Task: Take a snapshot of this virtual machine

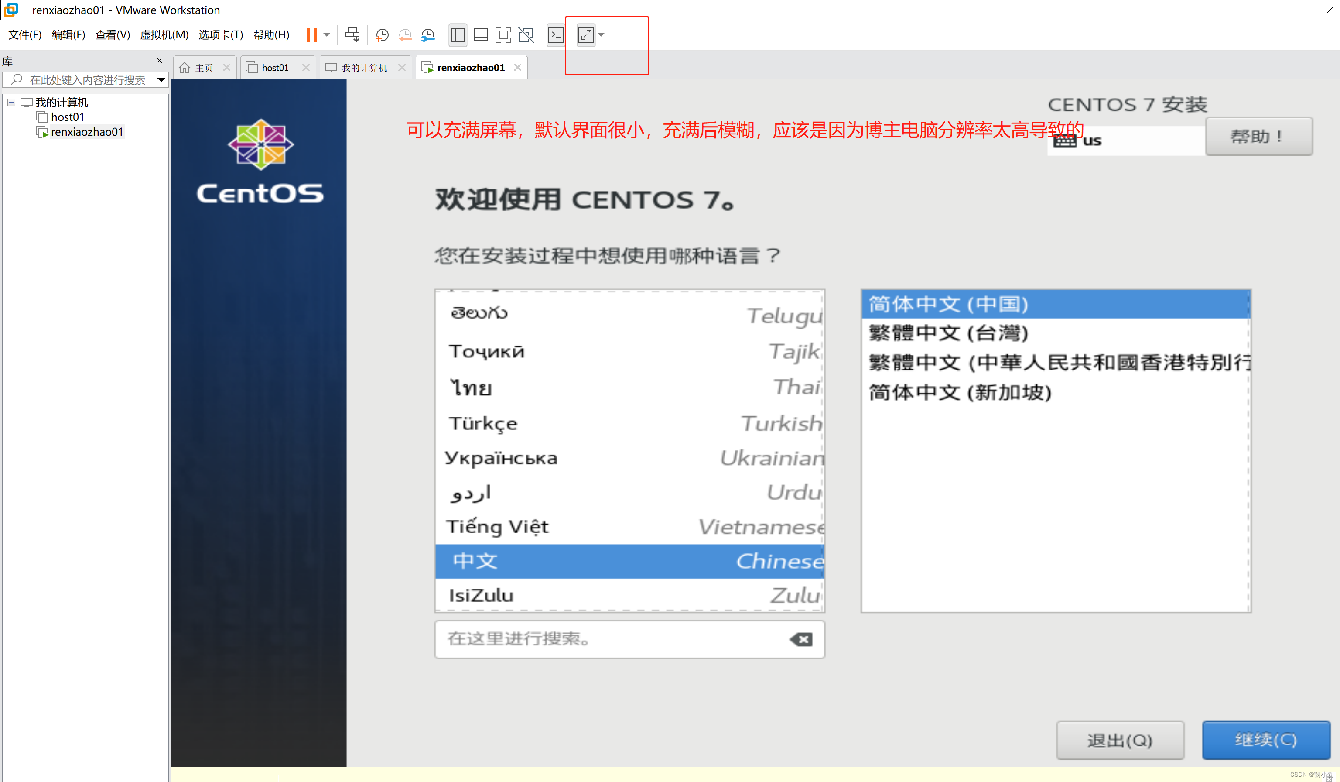Action: pos(382,35)
